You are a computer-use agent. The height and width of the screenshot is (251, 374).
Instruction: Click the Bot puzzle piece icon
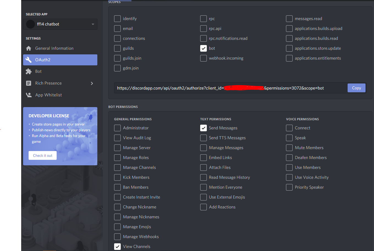29,71
